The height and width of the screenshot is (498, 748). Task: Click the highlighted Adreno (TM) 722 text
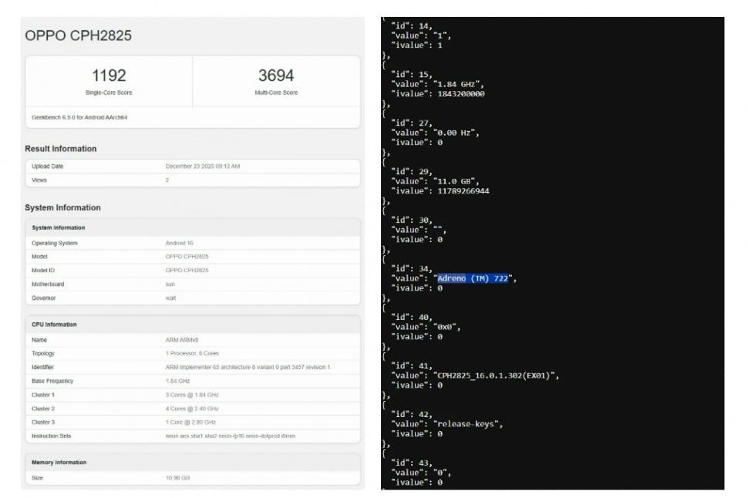(x=473, y=278)
